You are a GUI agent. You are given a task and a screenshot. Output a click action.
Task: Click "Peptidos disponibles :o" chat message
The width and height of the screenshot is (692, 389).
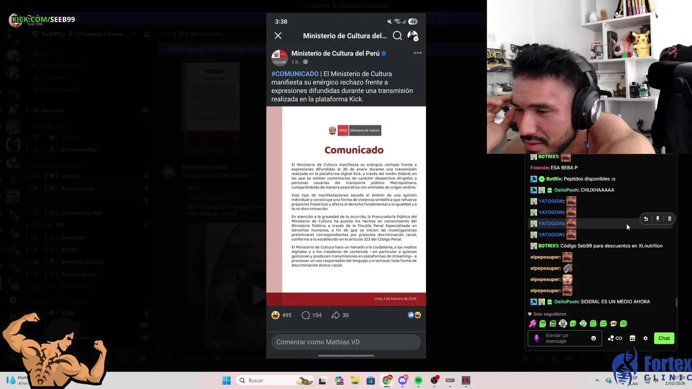(x=589, y=179)
